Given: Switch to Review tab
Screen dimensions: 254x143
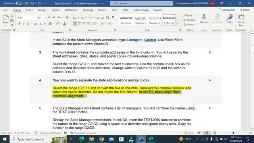Looking at the screenshot, I should [x=102, y=10].
